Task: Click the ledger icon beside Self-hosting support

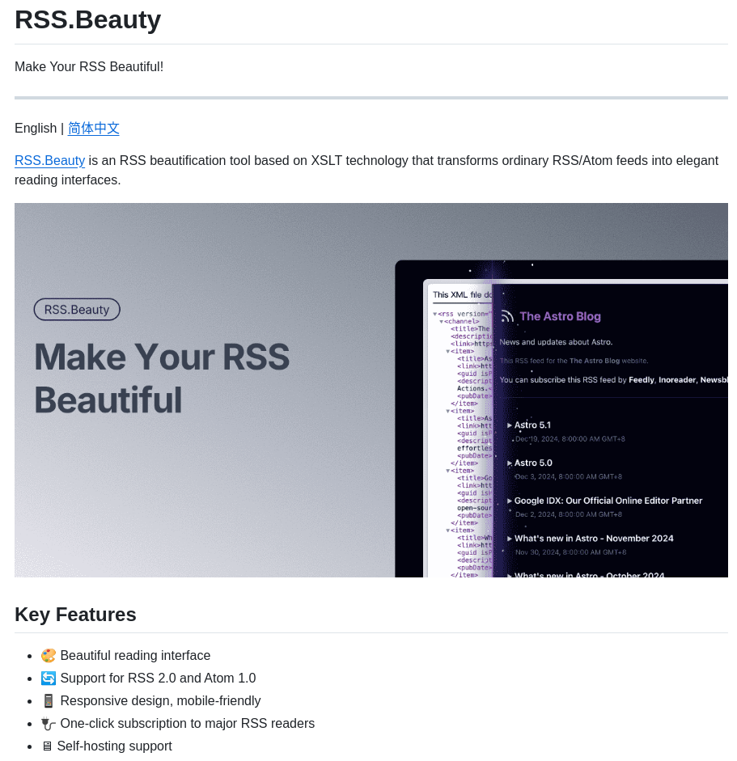Action: pos(48,746)
